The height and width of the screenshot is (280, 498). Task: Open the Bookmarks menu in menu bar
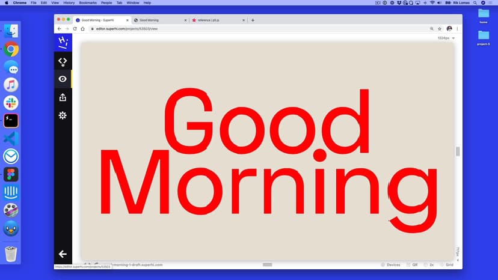click(88, 3)
